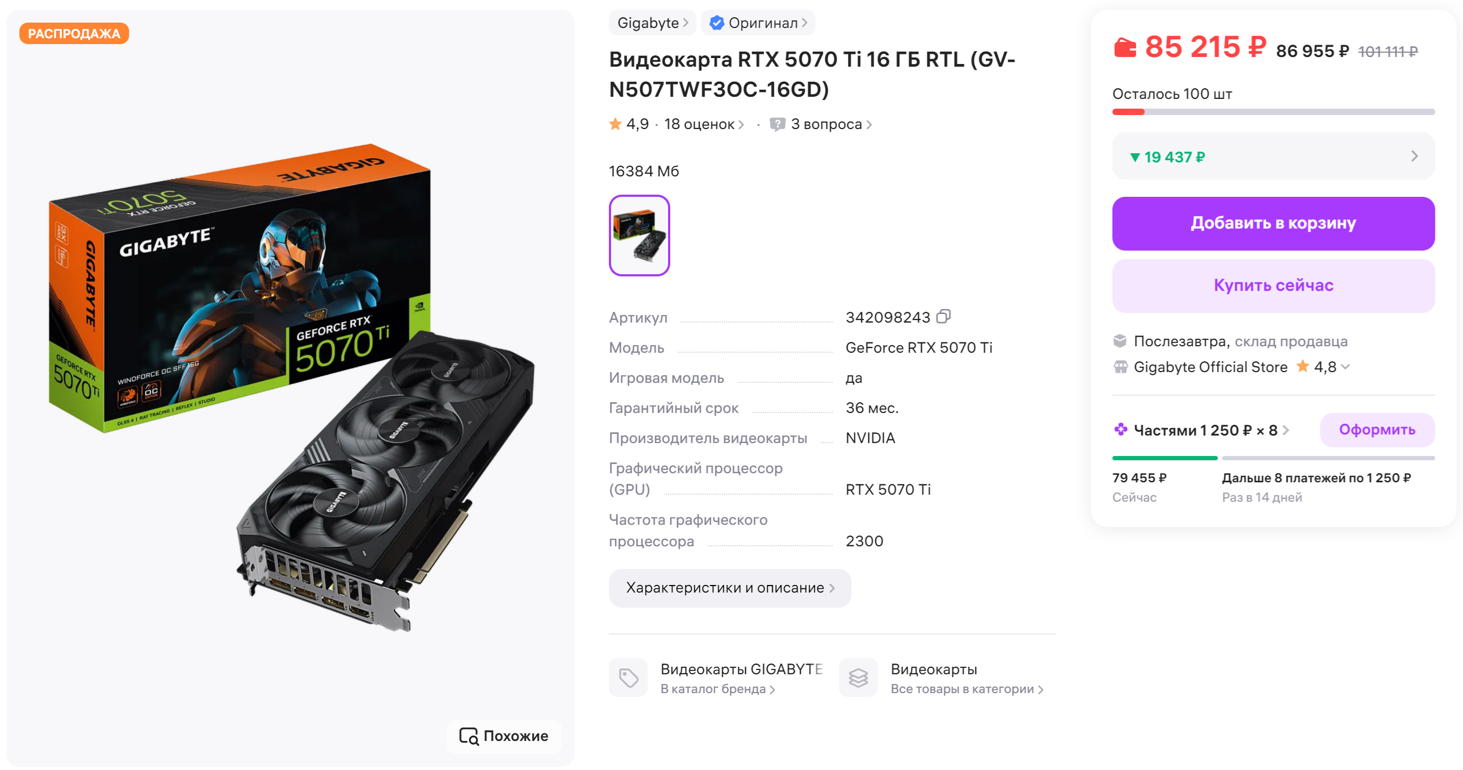Screen dimensions: 1463x770
Task: Open the 18 оценок reviews link
Action: click(x=704, y=124)
